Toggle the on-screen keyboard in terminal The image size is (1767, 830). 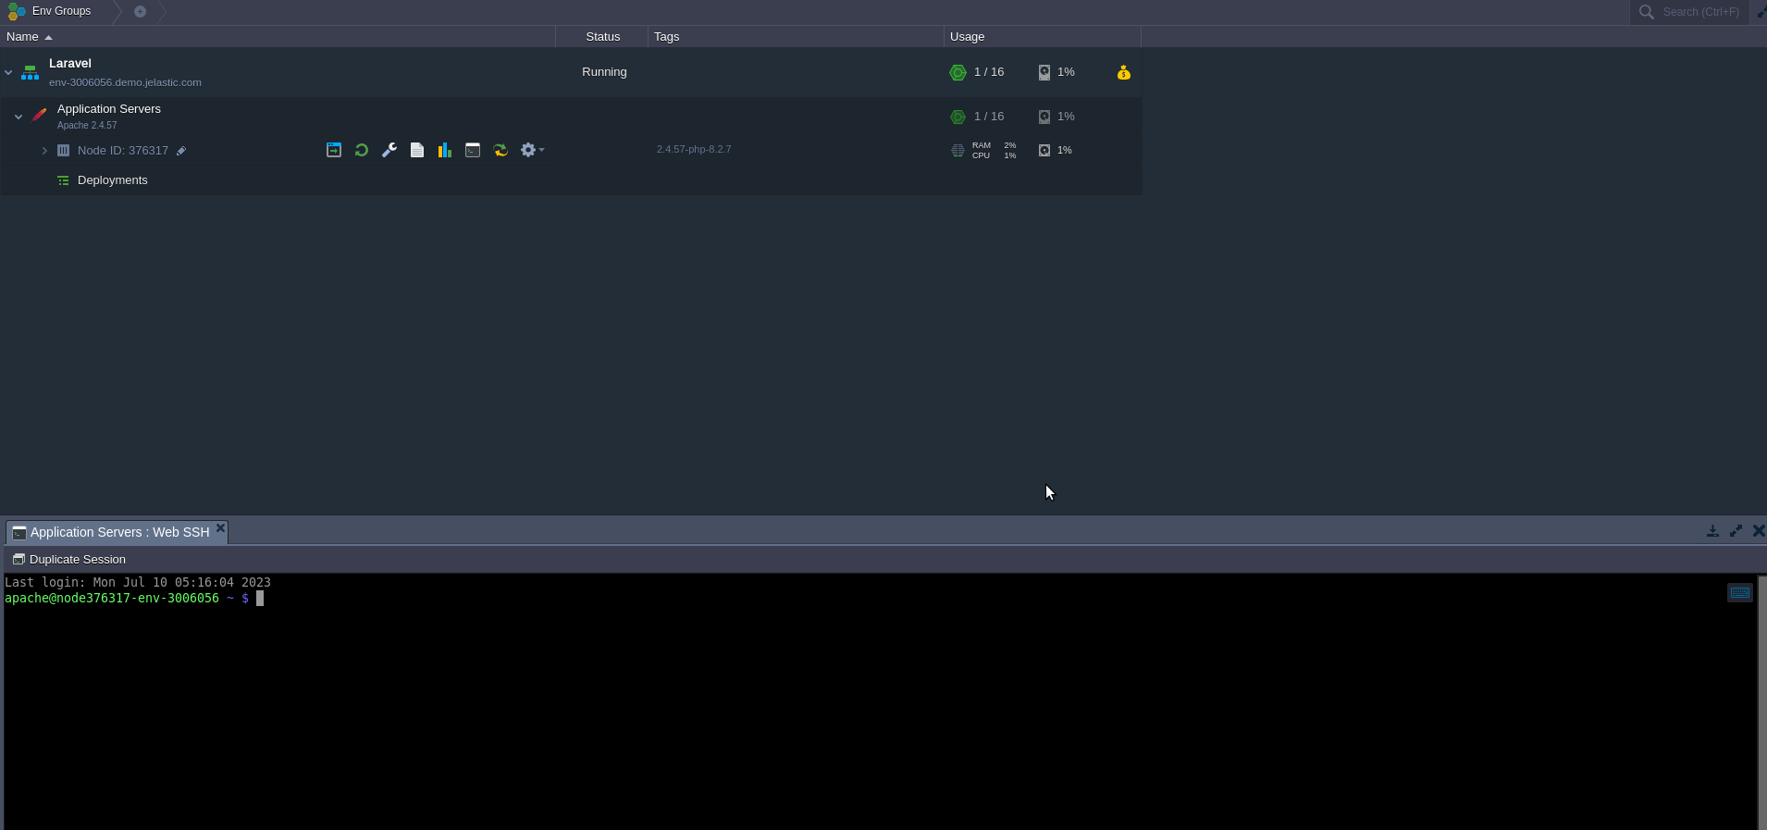1739,592
